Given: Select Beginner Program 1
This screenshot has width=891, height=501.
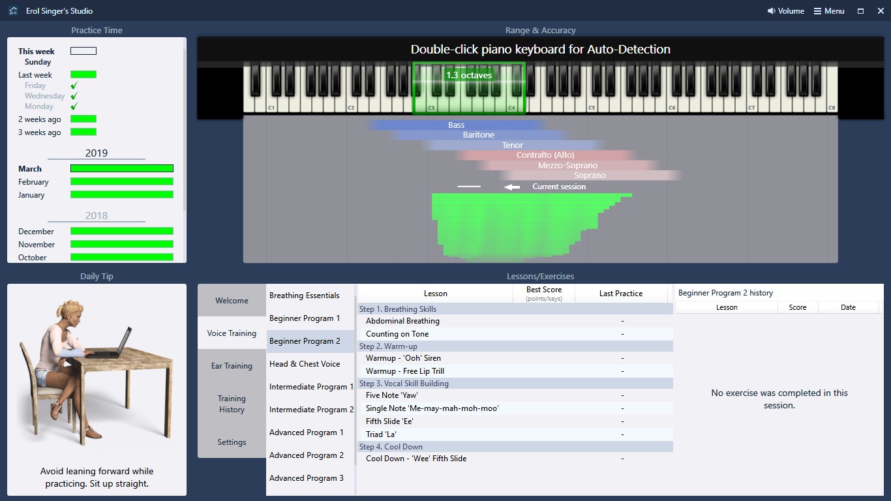Looking at the screenshot, I should coord(305,318).
